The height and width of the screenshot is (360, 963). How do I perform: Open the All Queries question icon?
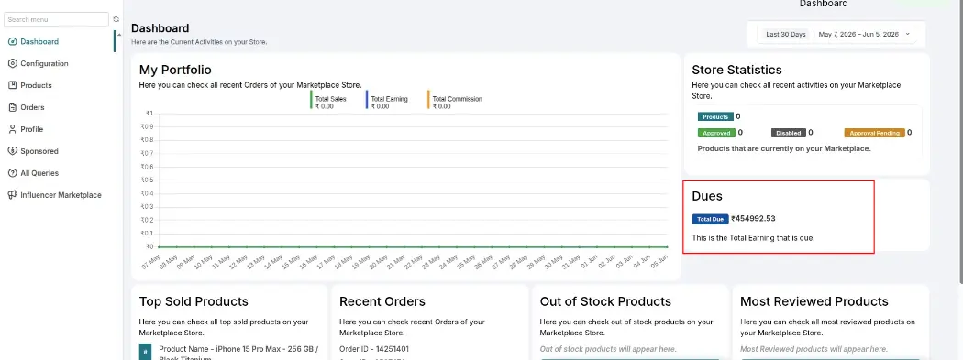pyautogui.click(x=12, y=173)
